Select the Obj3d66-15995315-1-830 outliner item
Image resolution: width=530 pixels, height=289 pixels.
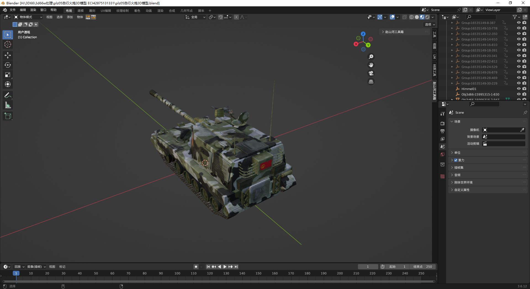[x=480, y=94]
